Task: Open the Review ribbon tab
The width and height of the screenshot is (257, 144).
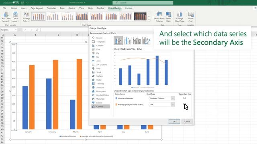Action: click(x=72, y=8)
